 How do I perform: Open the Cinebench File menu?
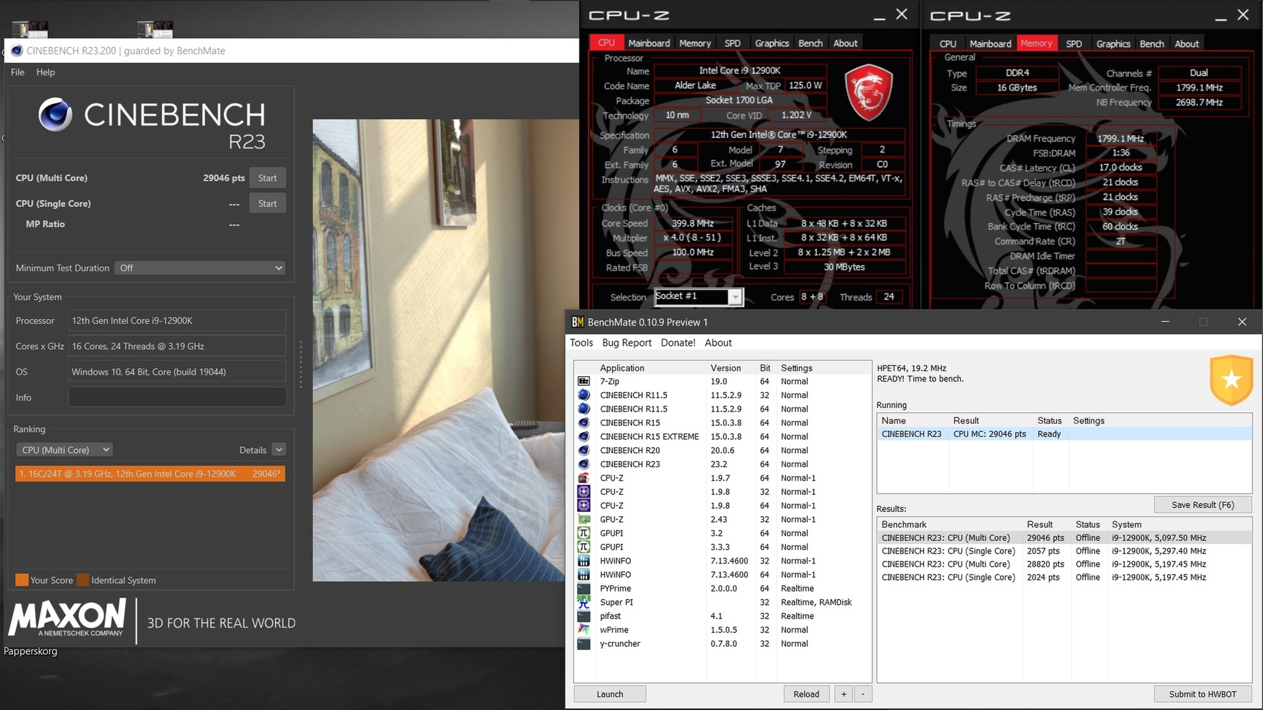[x=18, y=72]
